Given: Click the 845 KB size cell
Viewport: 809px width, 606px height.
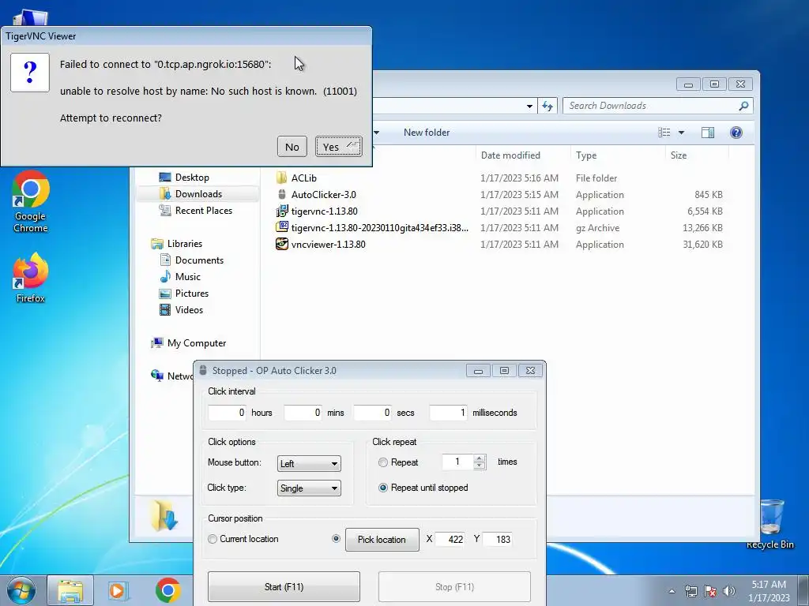Looking at the screenshot, I should pyautogui.click(x=708, y=195).
